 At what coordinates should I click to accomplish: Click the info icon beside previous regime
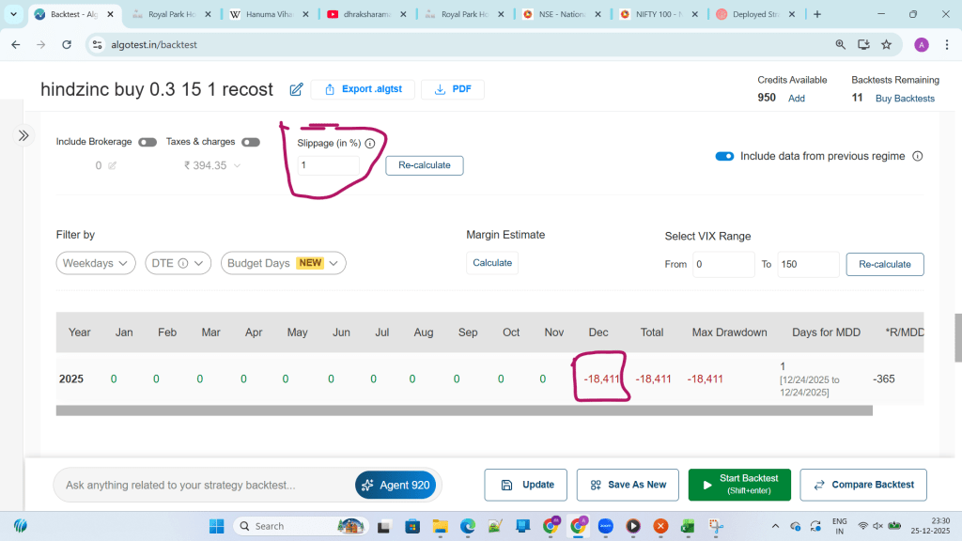tap(918, 157)
